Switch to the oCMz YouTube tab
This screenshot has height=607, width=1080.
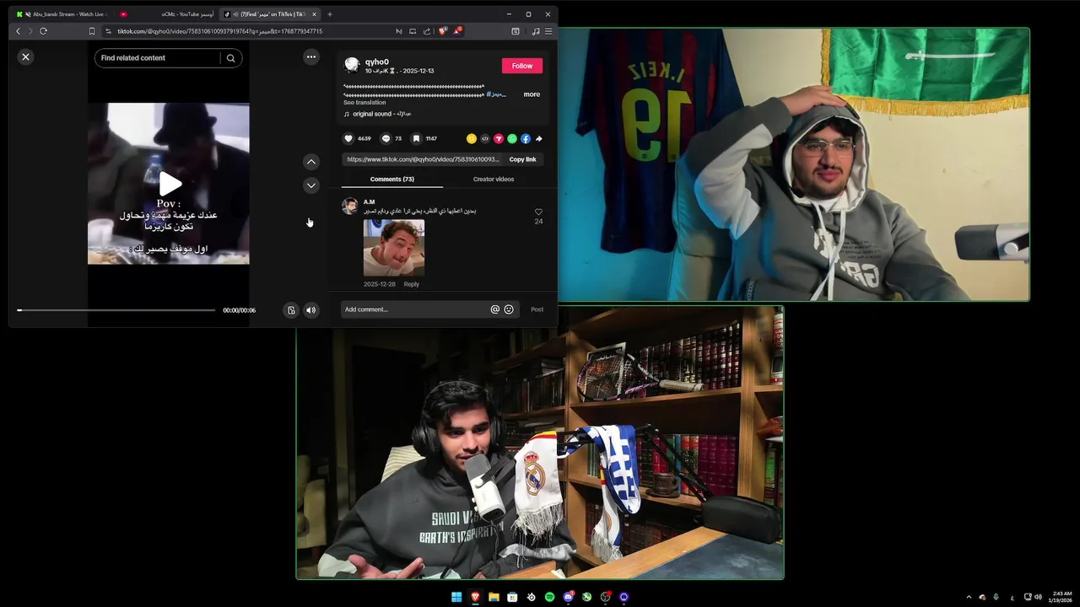167,14
